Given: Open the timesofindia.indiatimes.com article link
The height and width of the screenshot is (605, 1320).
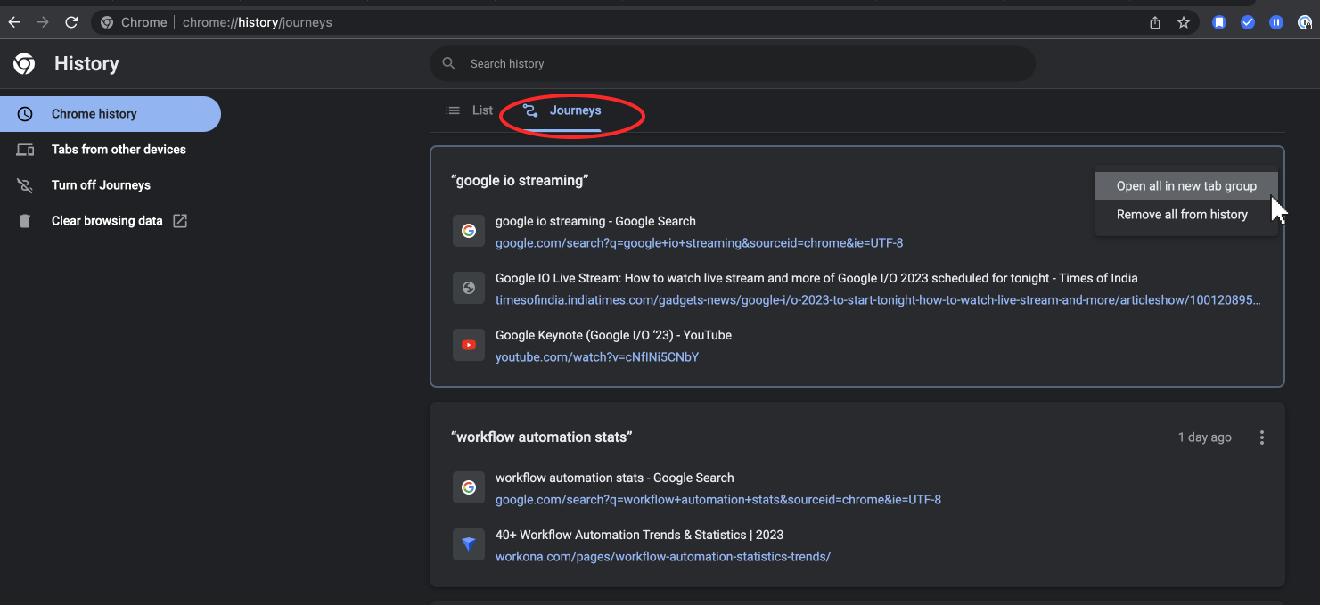Looking at the screenshot, I should (x=878, y=300).
